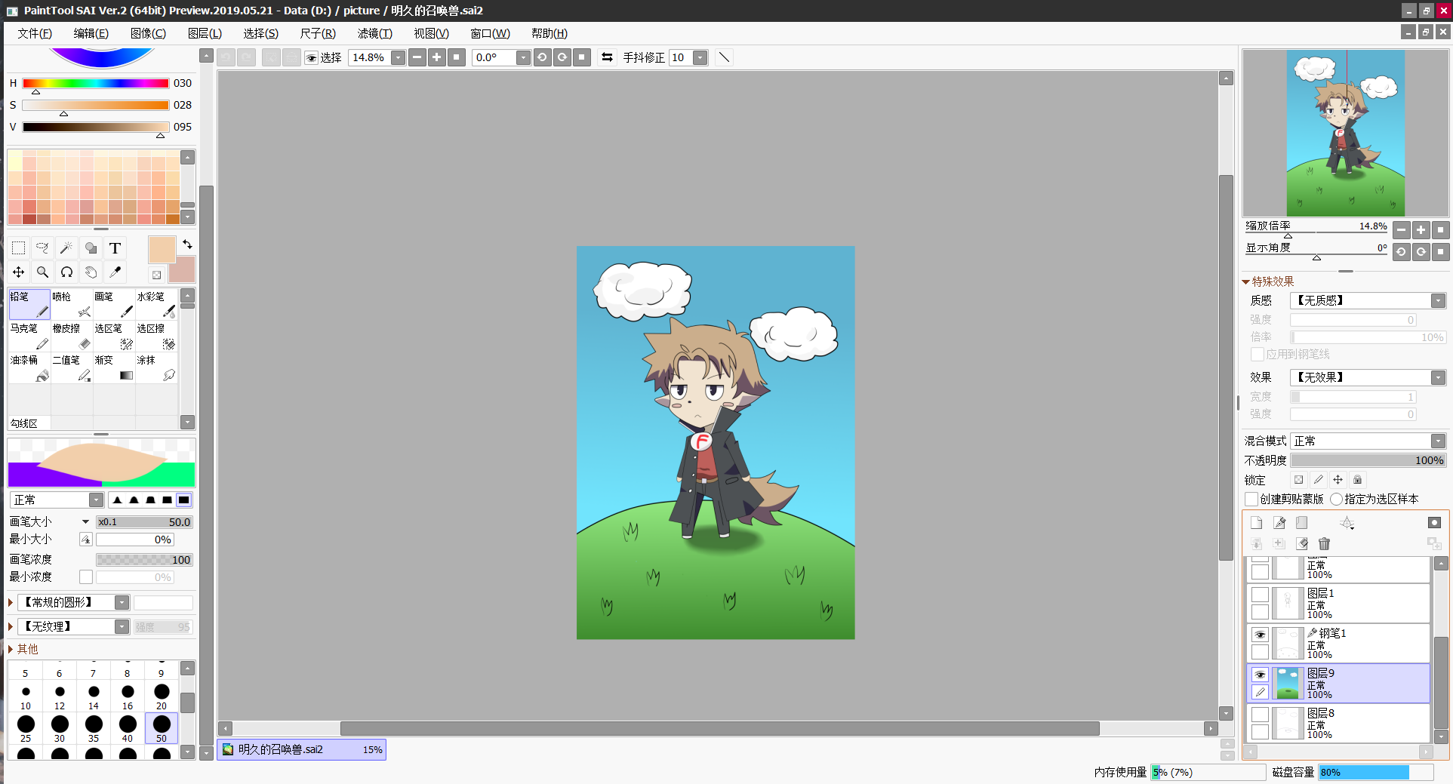Choose the 涂抹 smudge tool
The width and height of the screenshot is (1453, 784).
pos(156,368)
